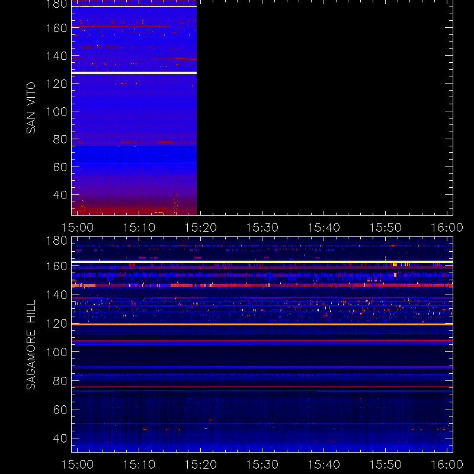This screenshot has height=474, width=474.
Task: Click 15:20 time label under San Vito plot
Action: click(x=201, y=228)
